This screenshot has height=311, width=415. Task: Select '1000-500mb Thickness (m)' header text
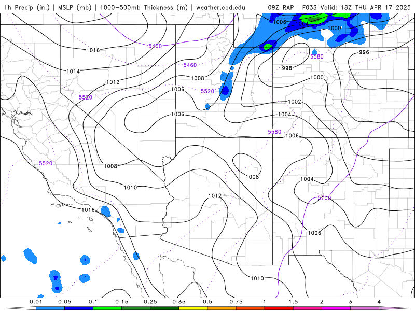coord(144,7)
